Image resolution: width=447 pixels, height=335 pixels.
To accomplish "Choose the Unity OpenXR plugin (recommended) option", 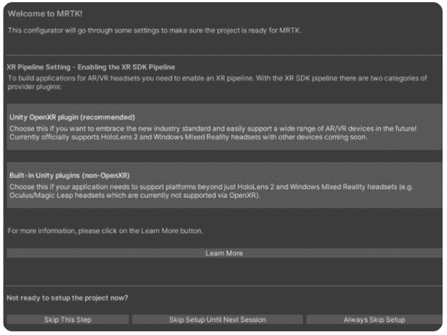I will point(225,127).
